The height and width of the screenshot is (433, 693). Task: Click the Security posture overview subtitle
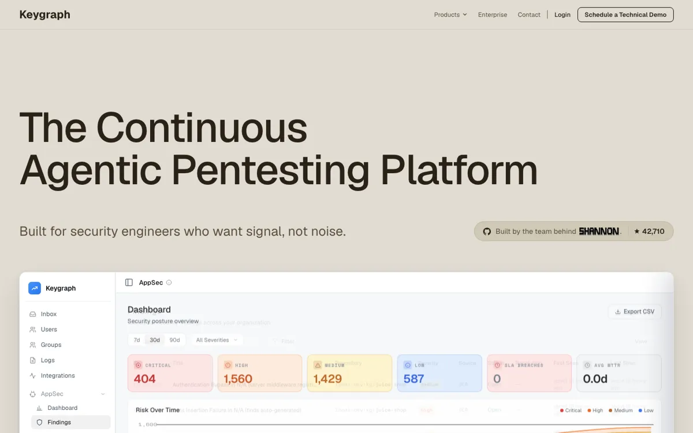click(x=163, y=321)
